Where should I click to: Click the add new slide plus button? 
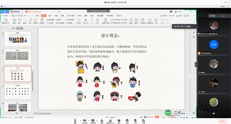[17, 113]
